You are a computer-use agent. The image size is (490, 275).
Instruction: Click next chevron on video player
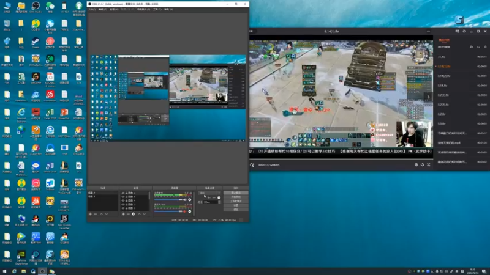[x=428, y=97]
